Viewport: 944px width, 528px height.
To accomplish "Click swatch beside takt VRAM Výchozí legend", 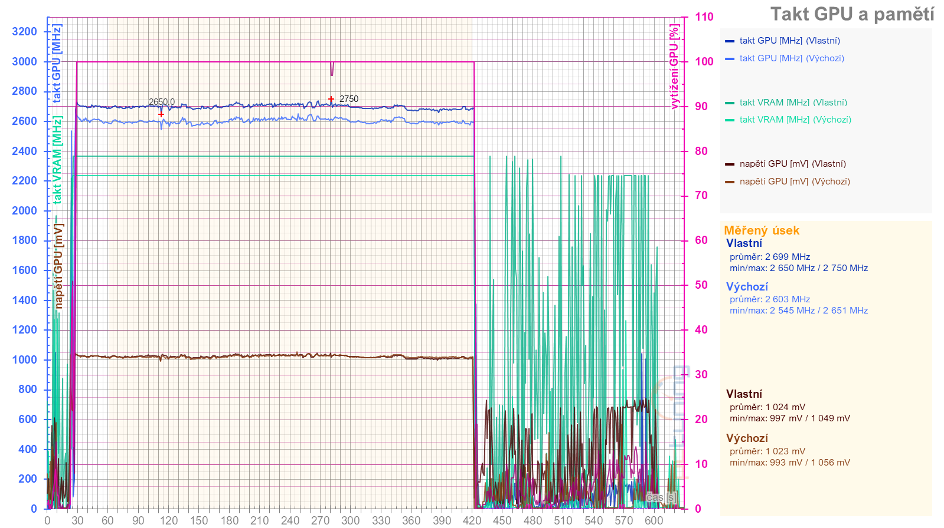I will click(x=730, y=120).
